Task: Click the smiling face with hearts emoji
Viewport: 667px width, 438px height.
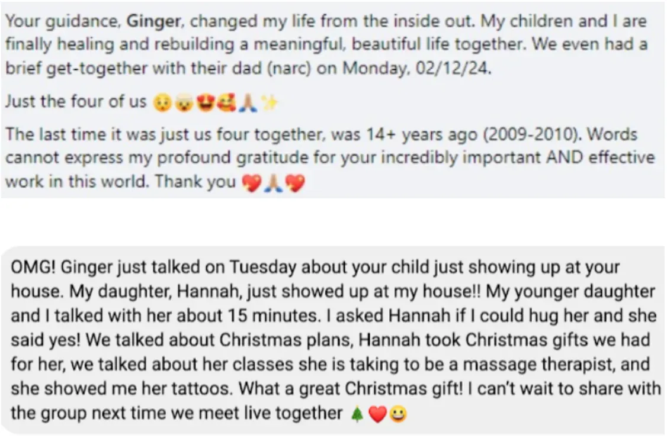Action: point(227,103)
